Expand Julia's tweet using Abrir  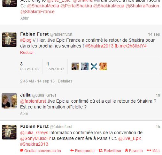[x=24, y=113]
